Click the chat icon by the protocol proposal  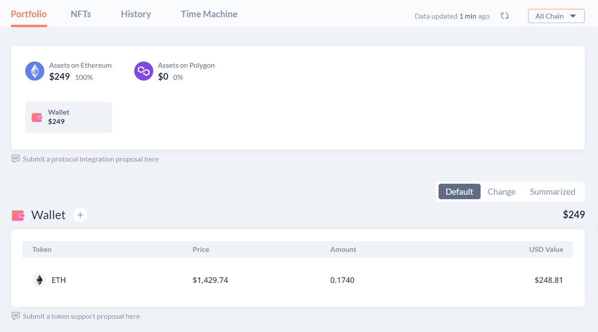[x=16, y=159]
